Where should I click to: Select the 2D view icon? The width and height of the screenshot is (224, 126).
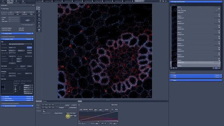[x=39, y=8]
